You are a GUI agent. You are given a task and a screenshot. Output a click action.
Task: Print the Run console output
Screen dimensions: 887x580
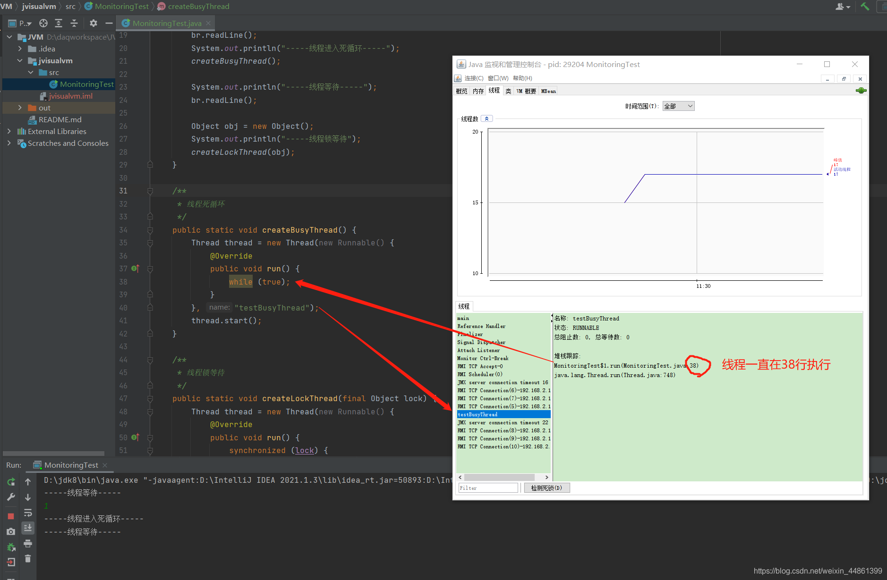(28, 543)
